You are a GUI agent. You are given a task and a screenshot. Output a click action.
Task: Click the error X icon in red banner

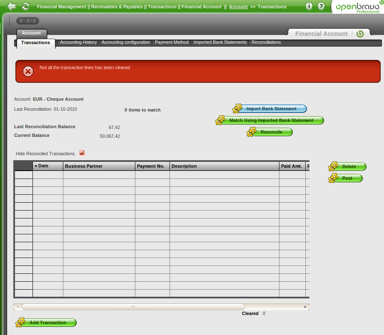pos(28,72)
